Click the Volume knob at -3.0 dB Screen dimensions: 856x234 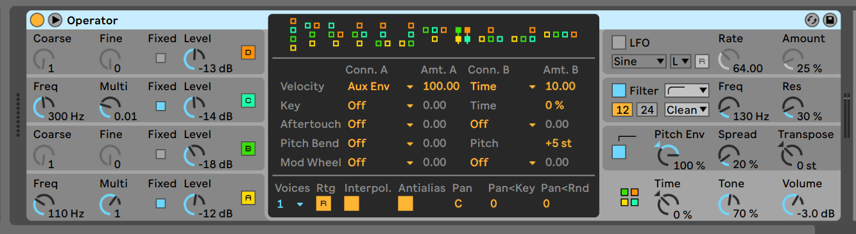pyautogui.click(x=793, y=205)
